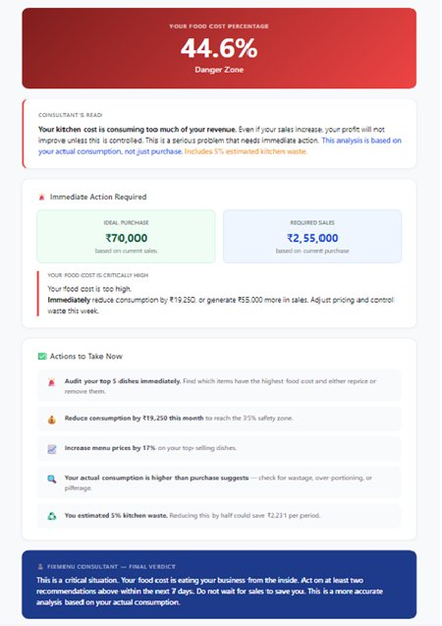Click the money bag icon beside Reduce consumption
The height and width of the screenshot is (626, 442).
[x=52, y=419]
